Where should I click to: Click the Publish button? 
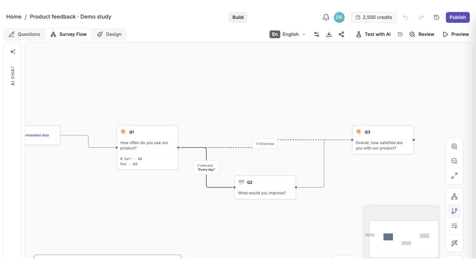click(x=458, y=17)
